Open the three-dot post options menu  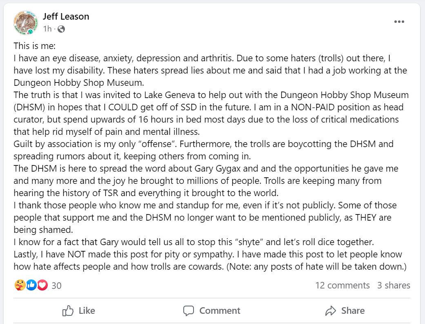coord(399,22)
